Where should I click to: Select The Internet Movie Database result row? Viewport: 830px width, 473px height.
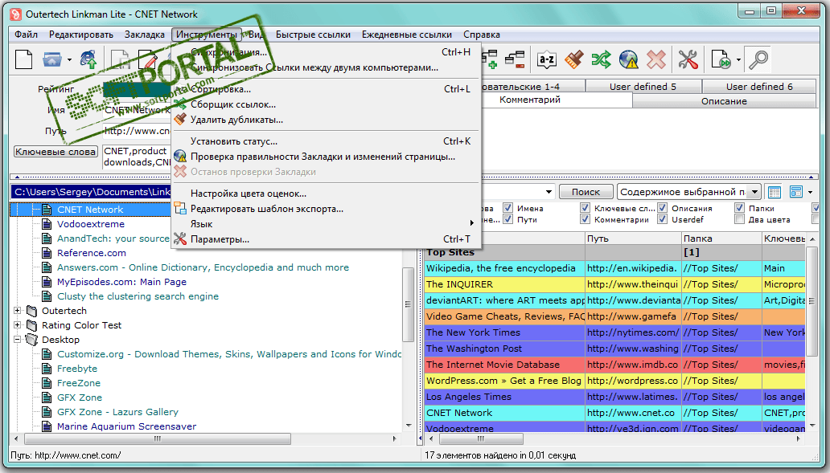[x=614, y=365]
